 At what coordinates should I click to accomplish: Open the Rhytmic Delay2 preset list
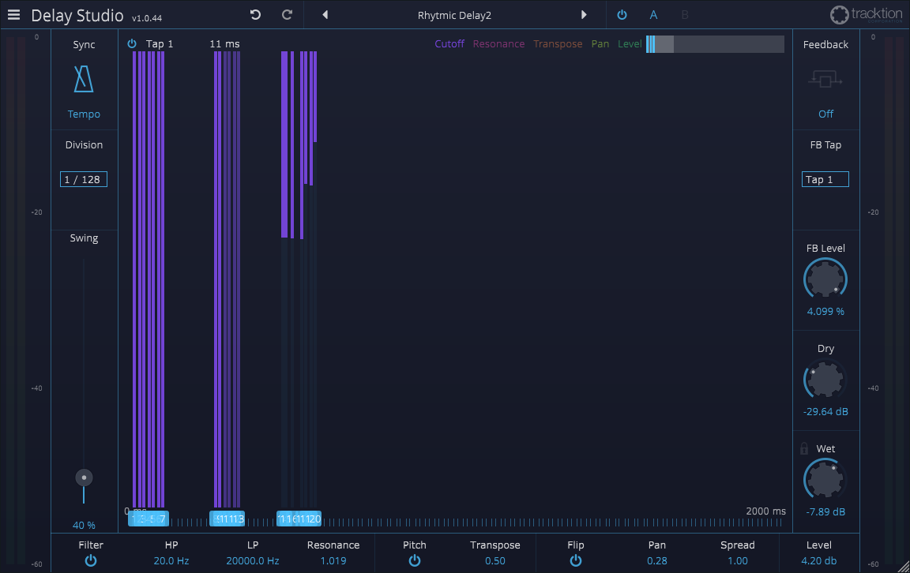(x=454, y=15)
